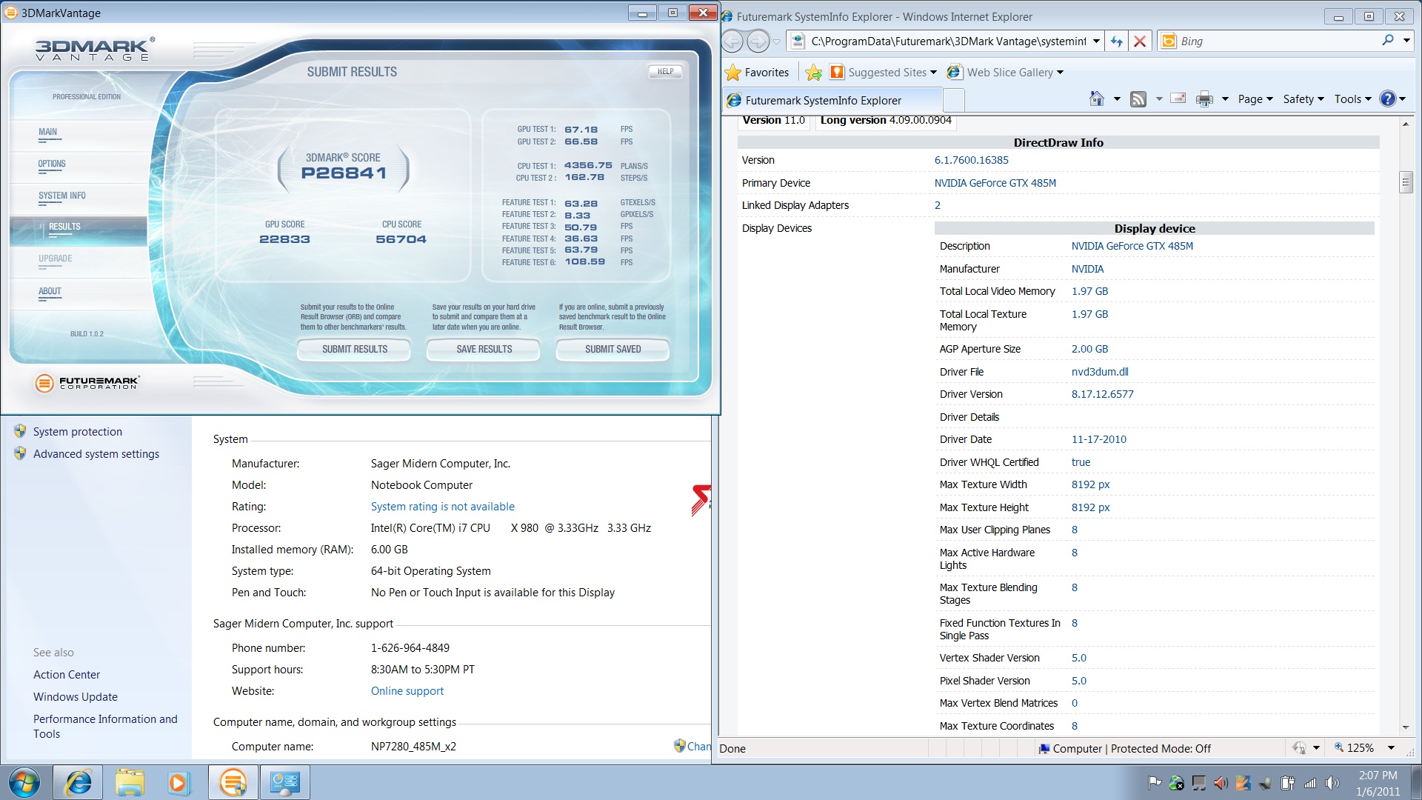Open the Safety menu dropdown

pos(1303,99)
